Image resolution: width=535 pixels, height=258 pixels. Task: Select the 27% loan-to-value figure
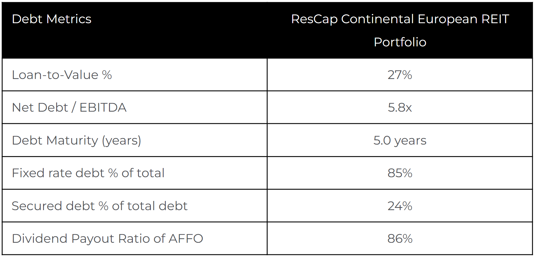tap(400, 75)
